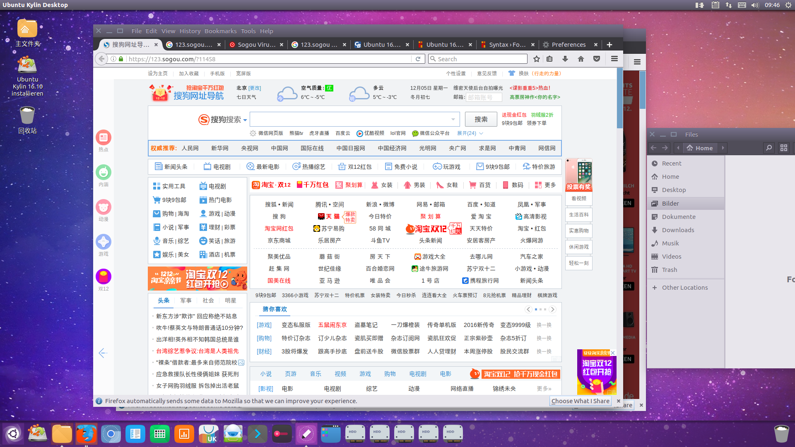Viewport: 795px width, 447px height.
Task: Click the Choose What I Share button
Action: click(581, 401)
